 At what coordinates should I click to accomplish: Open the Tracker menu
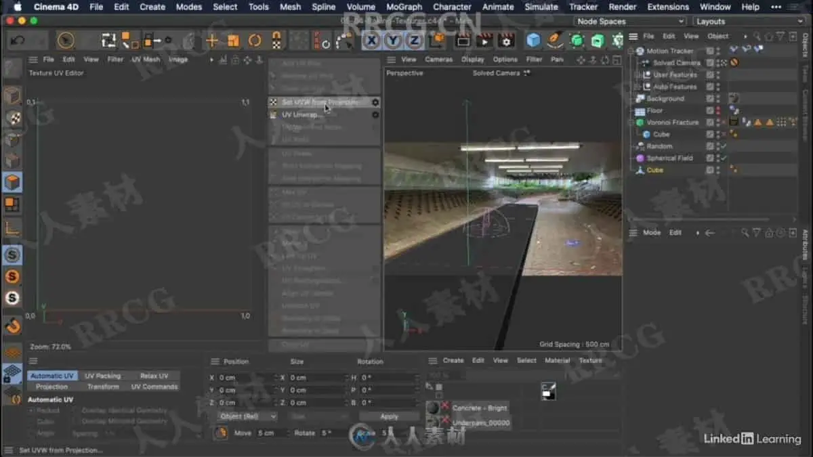pos(583,7)
